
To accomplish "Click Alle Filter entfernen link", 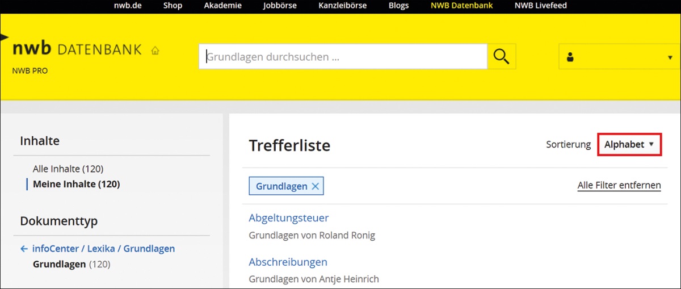I will click(619, 186).
